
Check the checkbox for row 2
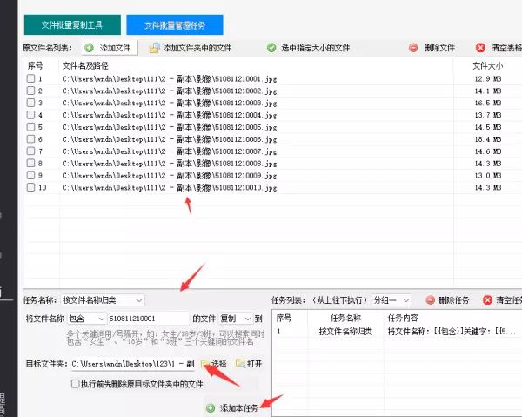tap(30, 91)
